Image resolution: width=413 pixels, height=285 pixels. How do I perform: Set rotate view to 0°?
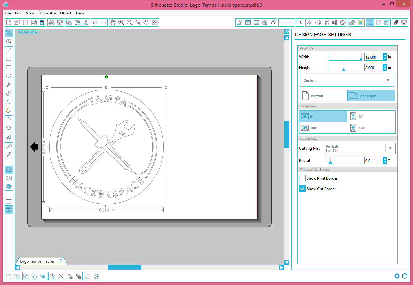(323, 116)
